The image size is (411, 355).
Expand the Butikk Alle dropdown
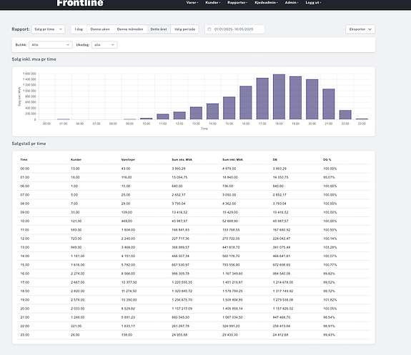click(51, 45)
